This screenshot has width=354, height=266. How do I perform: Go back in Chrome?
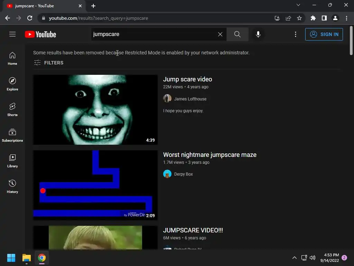(8, 18)
